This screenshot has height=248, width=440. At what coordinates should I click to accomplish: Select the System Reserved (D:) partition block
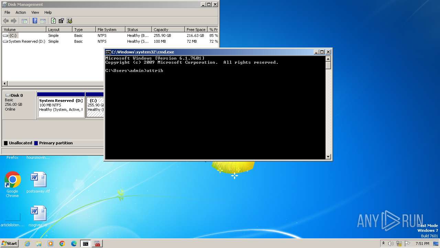(61, 105)
